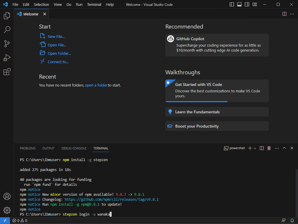This screenshot has height=224, width=298.
Task: Toggle the primary side bar layout button
Action: coord(232,5)
